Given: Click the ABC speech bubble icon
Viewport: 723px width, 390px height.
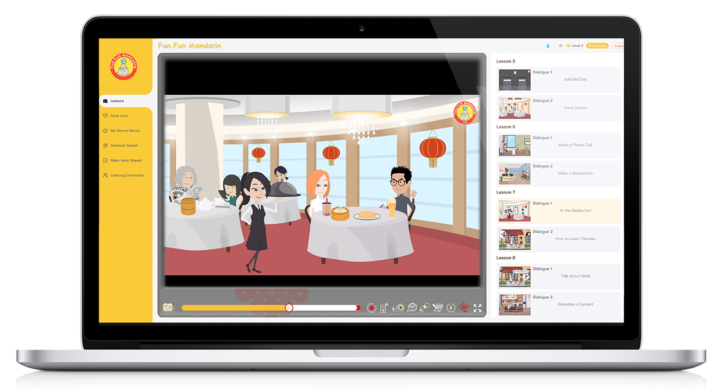Looking at the screenshot, I should 412,308.
